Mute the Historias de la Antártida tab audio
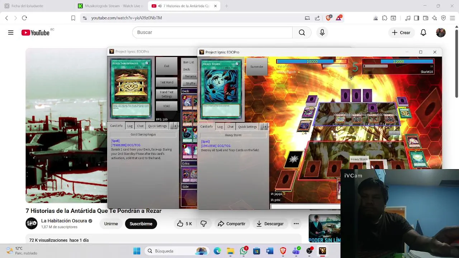This screenshot has width=459, height=258. click(x=160, y=6)
